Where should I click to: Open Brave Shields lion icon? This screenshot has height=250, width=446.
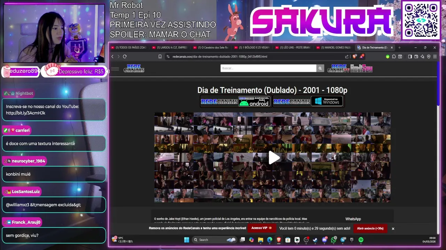pyautogui.click(x=354, y=57)
